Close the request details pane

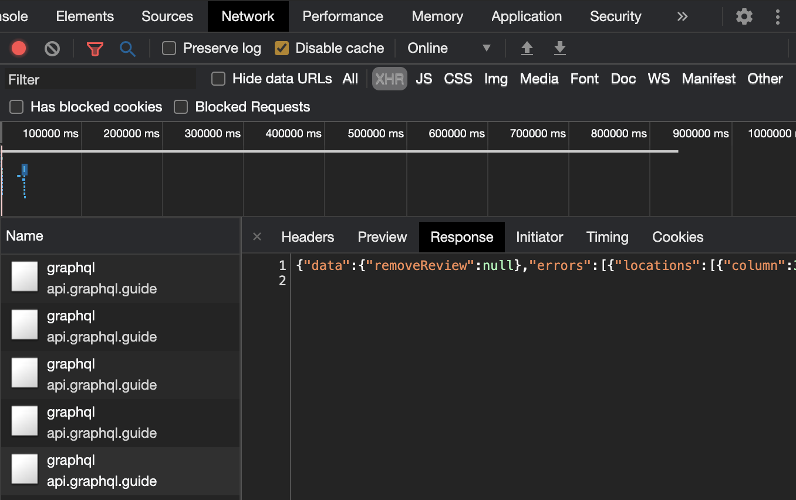[257, 237]
